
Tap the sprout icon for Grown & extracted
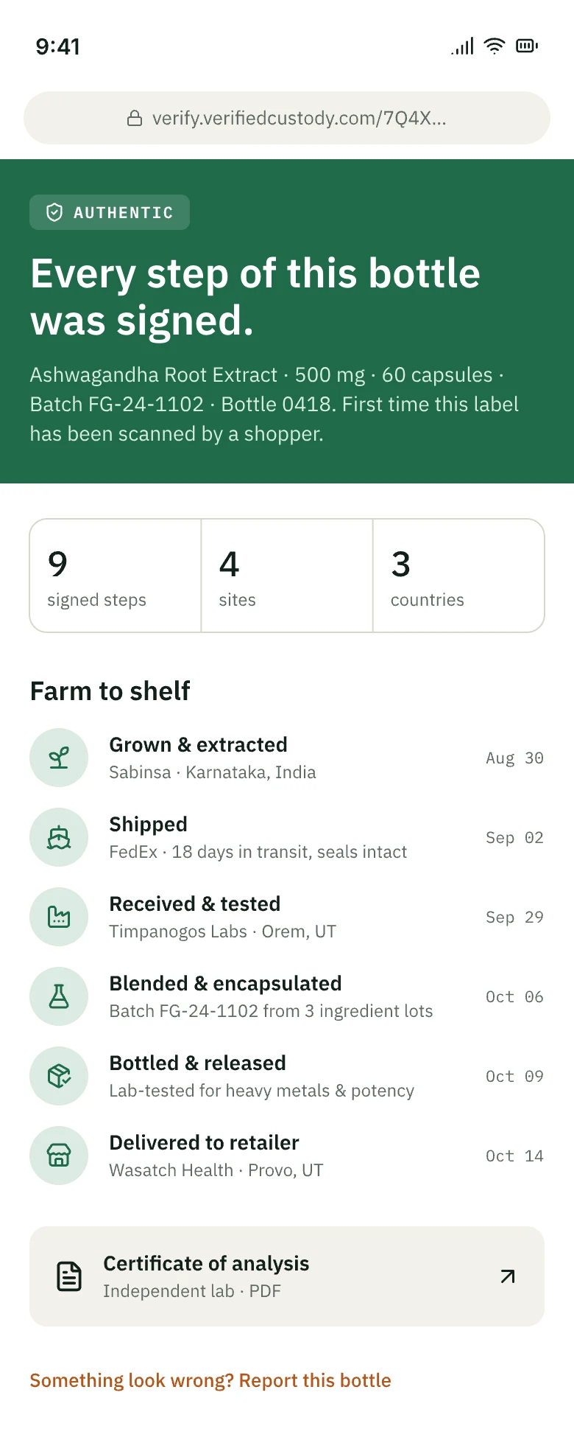click(59, 758)
